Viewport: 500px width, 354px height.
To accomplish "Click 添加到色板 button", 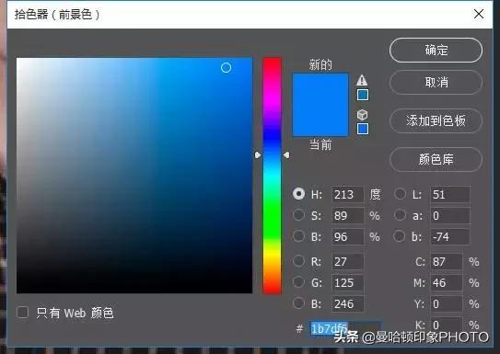I will (x=436, y=121).
